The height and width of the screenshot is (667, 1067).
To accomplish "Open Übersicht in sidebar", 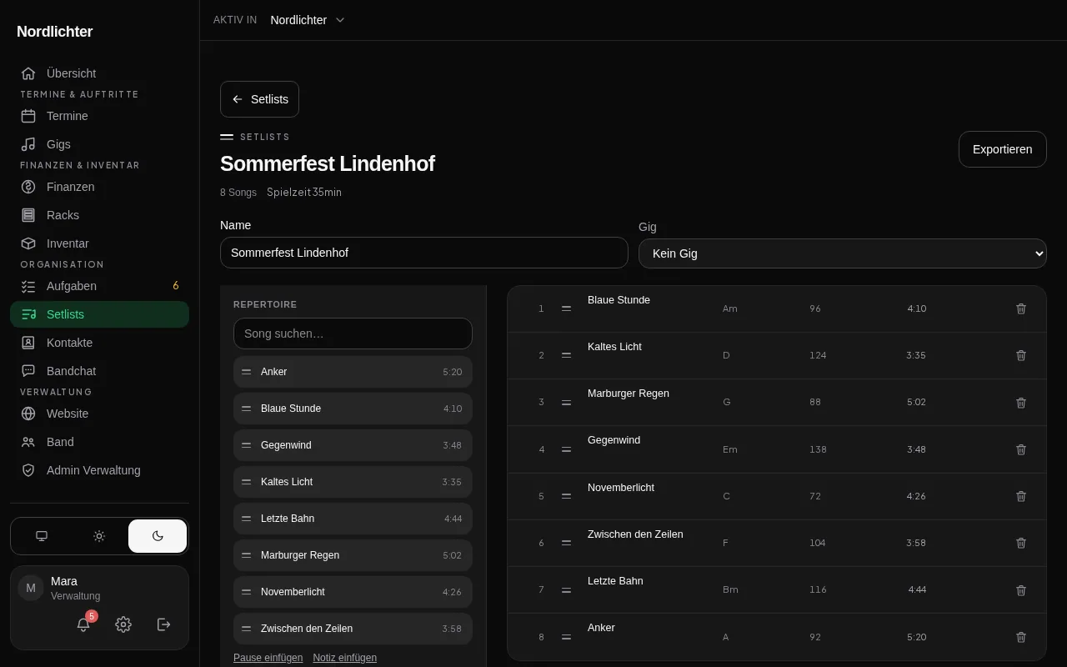I will pos(99,73).
